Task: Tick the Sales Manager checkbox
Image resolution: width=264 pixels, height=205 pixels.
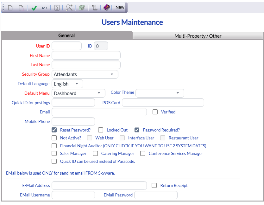Action: [54, 153]
